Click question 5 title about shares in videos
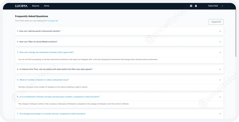239x122 pixels. point(43,80)
